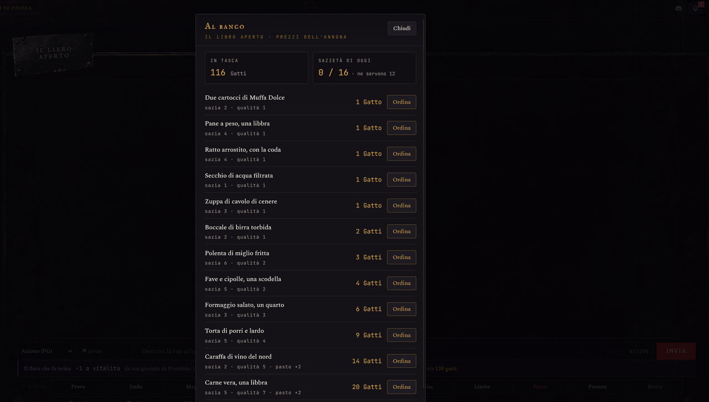Click the price 6 Gatti
This screenshot has width=709, height=402.
[369, 309]
